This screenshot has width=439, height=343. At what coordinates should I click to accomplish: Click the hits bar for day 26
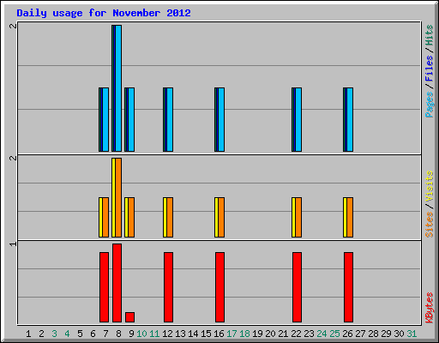tap(348, 119)
